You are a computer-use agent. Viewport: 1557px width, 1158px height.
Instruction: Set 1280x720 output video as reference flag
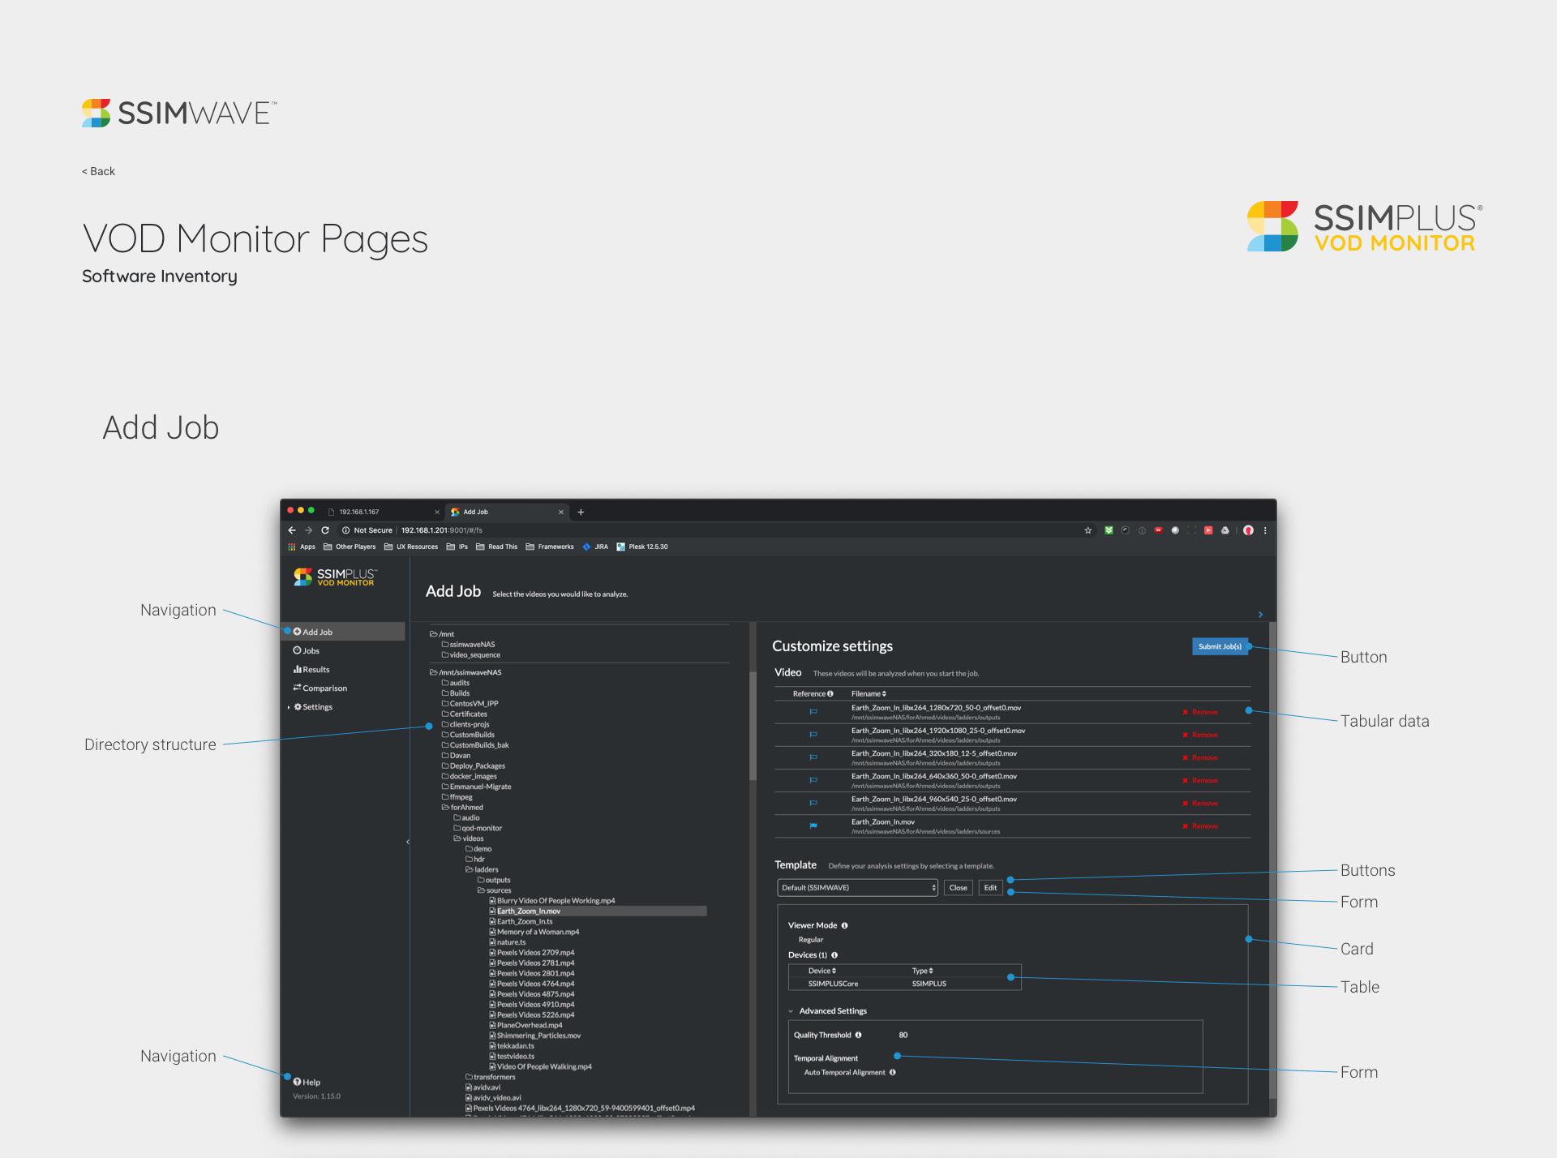(x=813, y=712)
